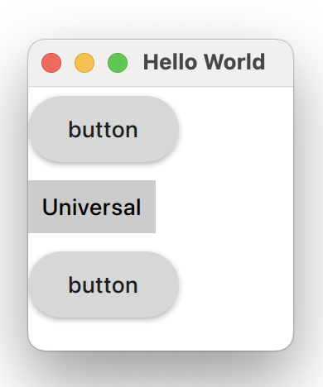Screen dimensions: 323x387
Task: Click the white space right of the top button
Action: (x=236, y=129)
